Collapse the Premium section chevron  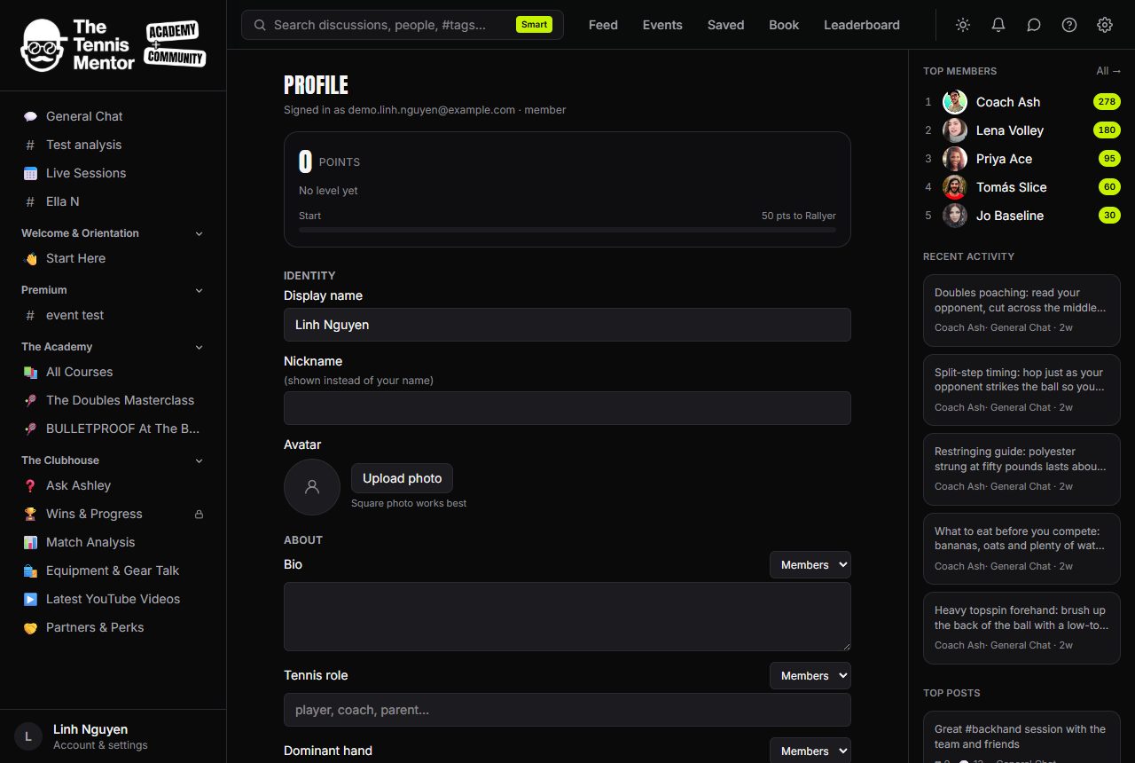click(199, 290)
